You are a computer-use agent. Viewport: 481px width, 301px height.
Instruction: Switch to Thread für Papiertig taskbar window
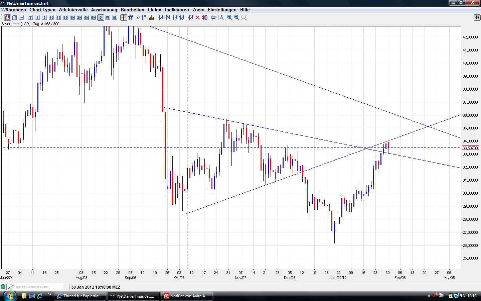pos(80,296)
